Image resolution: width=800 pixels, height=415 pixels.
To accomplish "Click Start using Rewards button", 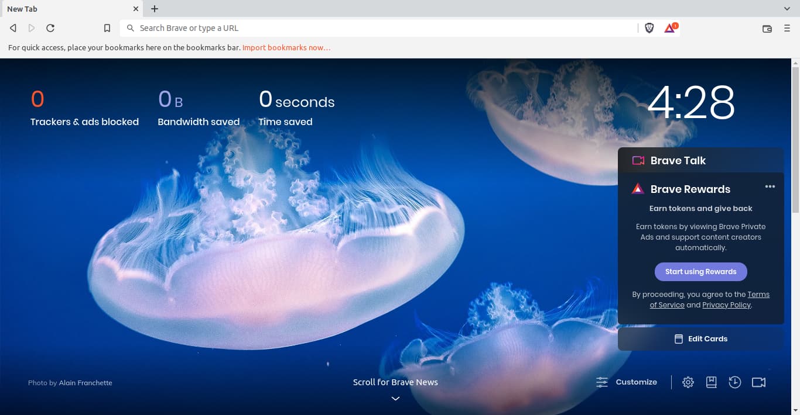I will pos(700,272).
